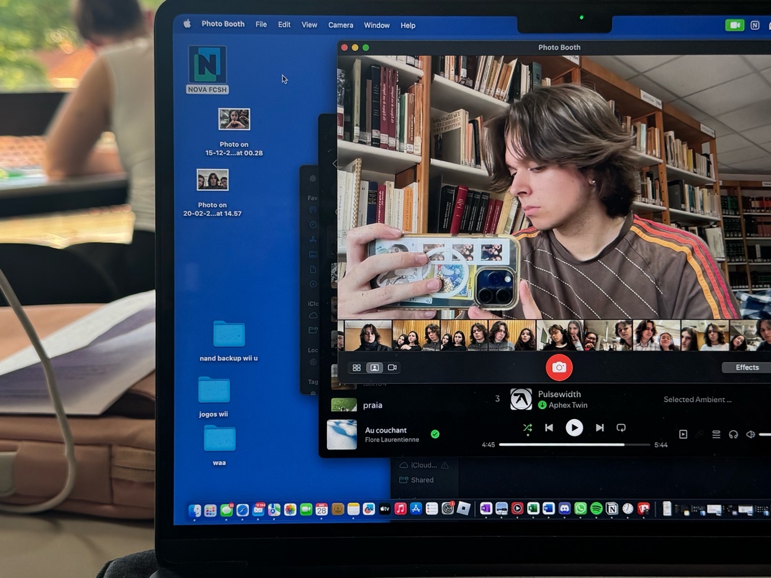
Task: Open Calendar from the Dock
Action: tap(322, 510)
